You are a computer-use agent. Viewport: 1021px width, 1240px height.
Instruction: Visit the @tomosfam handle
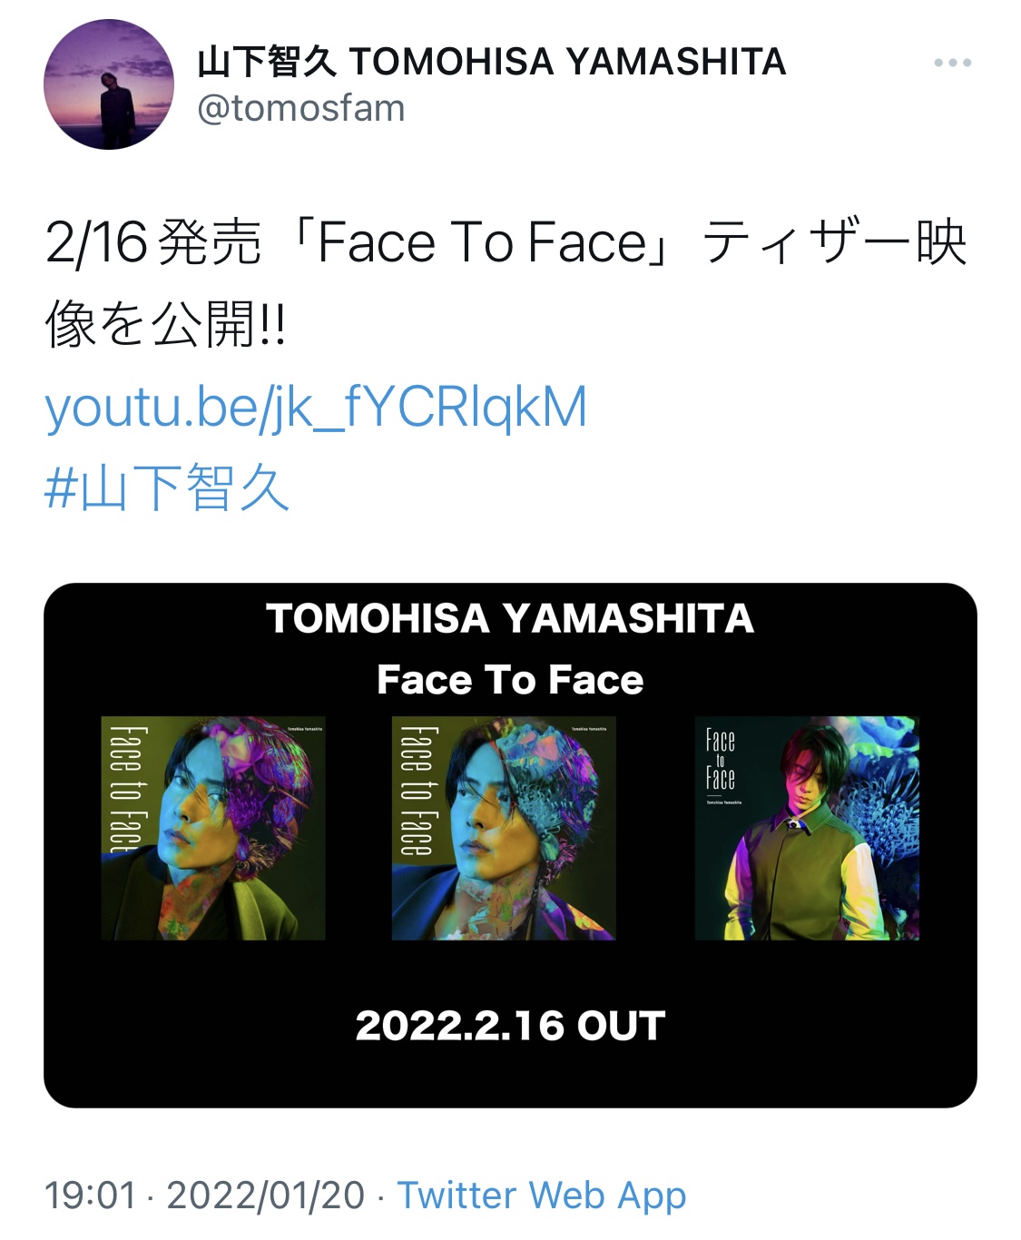[301, 109]
